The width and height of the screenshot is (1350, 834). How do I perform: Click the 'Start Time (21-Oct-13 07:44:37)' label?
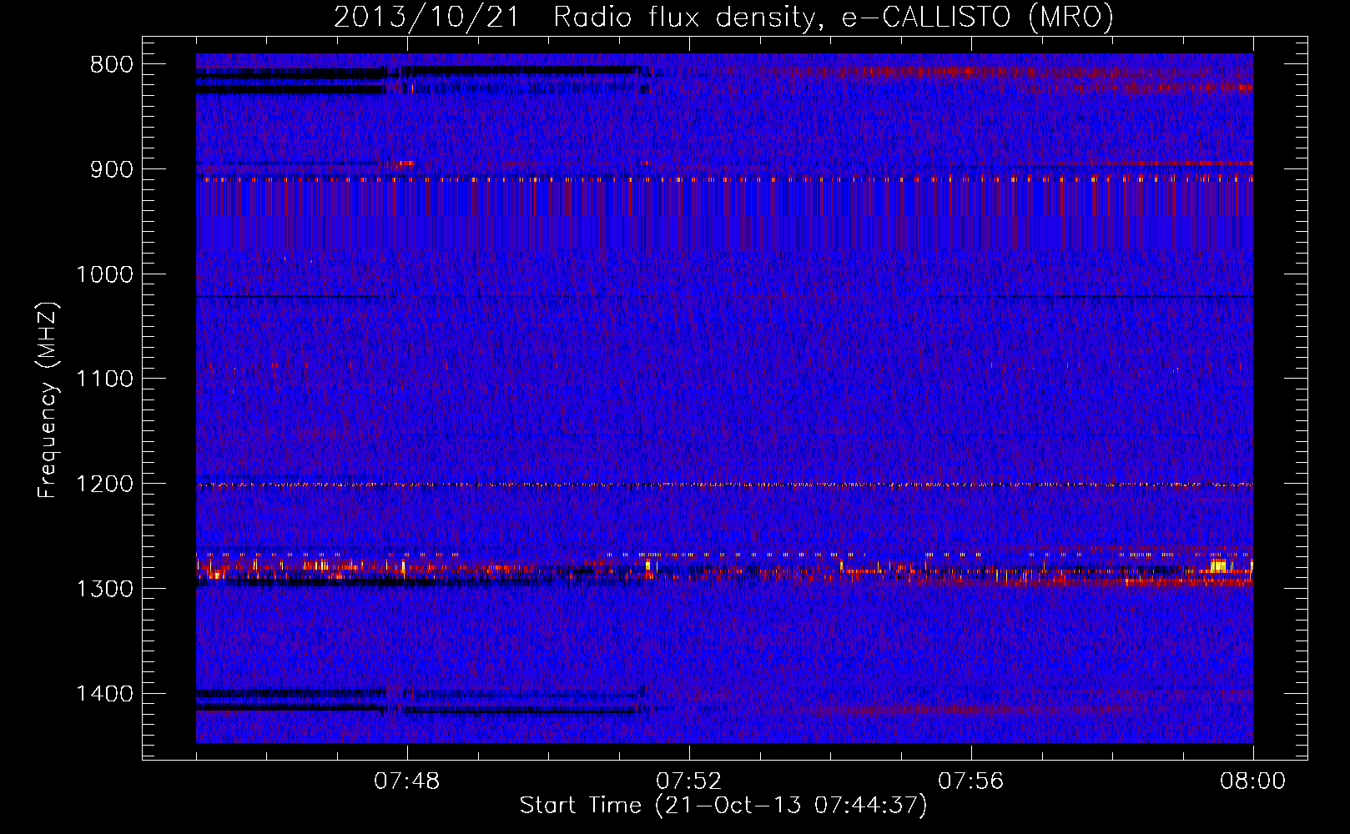coord(723,806)
